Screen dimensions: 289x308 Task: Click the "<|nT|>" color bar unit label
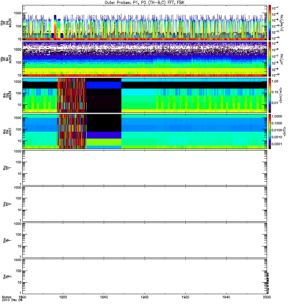click(284, 131)
